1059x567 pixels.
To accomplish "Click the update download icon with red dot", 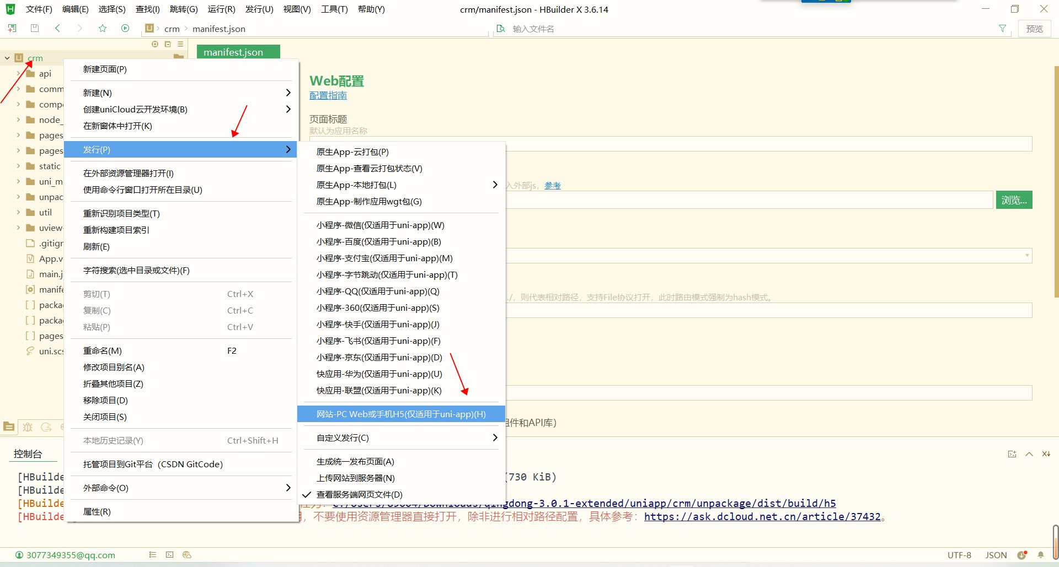I will coord(1022,555).
